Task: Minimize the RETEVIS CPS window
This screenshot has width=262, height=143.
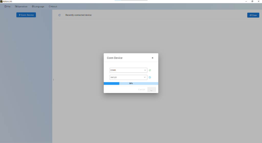Action: [246, 1]
